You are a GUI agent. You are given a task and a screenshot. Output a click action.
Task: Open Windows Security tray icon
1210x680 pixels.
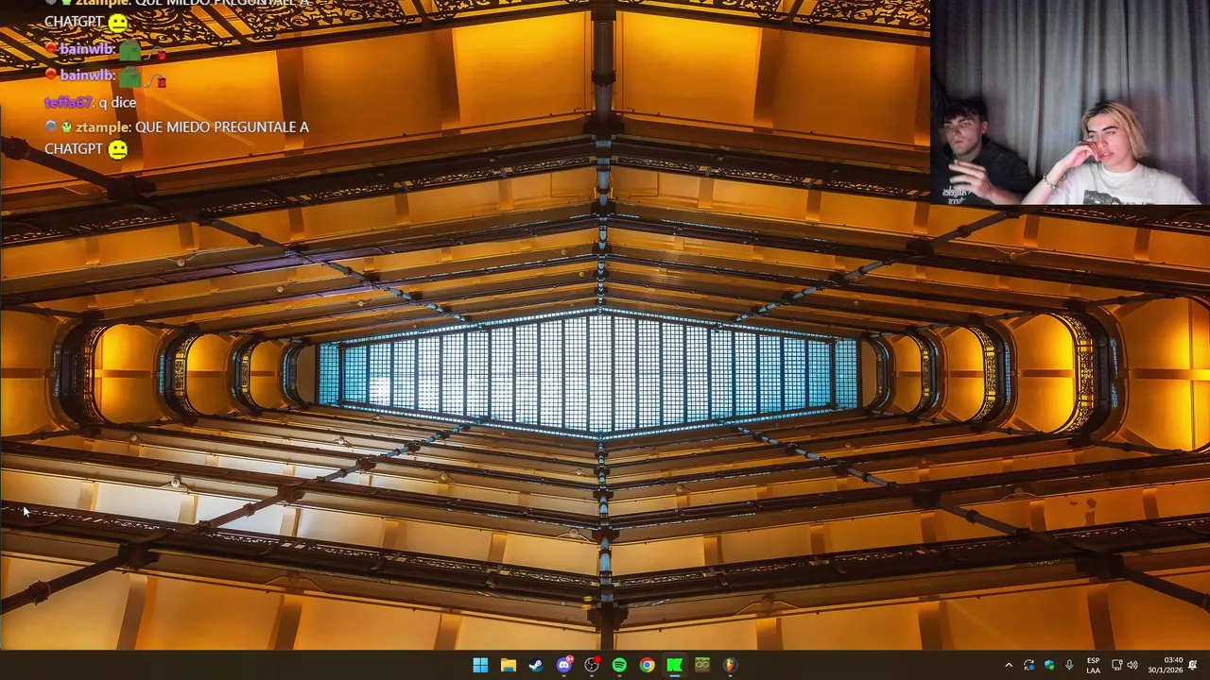coord(1049,665)
